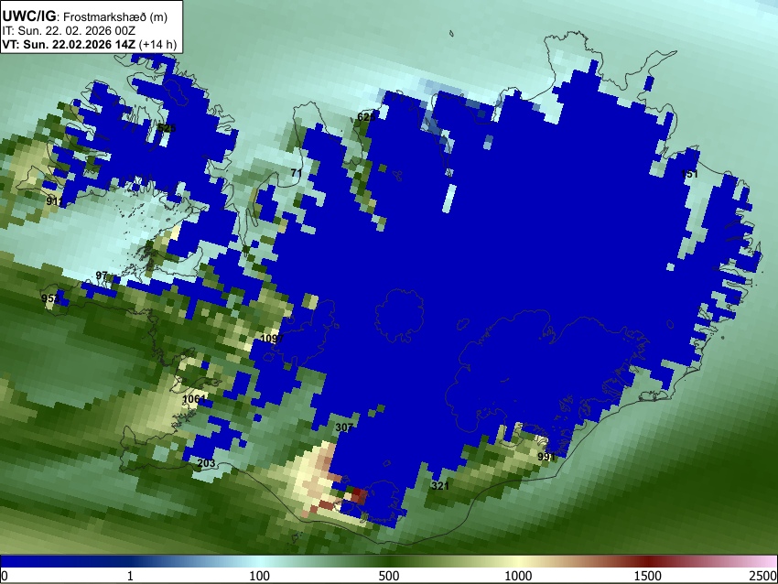Click the map value 911

click(55, 201)
